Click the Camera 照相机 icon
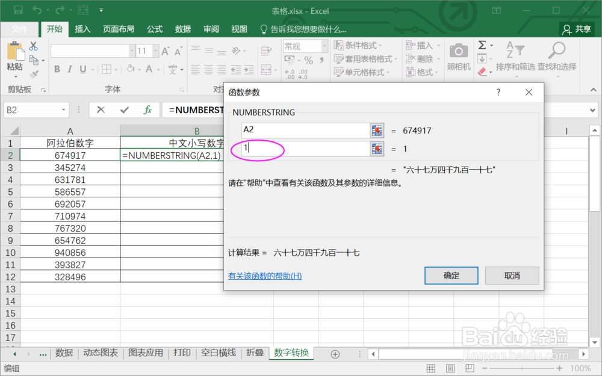Screen dimensions: 602x376 pyautogui.click(x=458, y=51)
